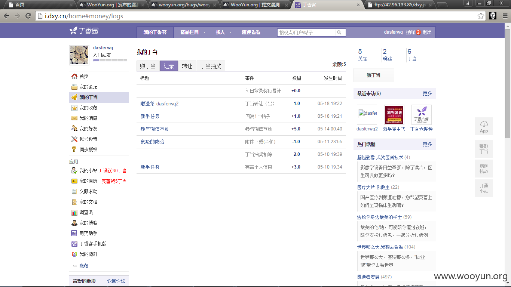Click the home icon beside 首页 in sidebar
Viewport: 511px width, 287px height.
74,76
